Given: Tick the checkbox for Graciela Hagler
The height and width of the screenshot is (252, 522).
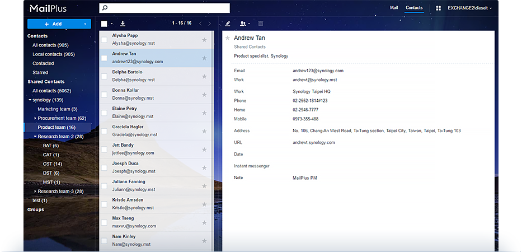Looking at the screenshot, I should click(x=104, y=132).
